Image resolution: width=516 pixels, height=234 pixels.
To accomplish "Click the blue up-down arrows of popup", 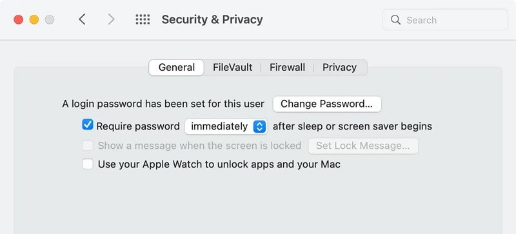I will (x=259, y=126).
